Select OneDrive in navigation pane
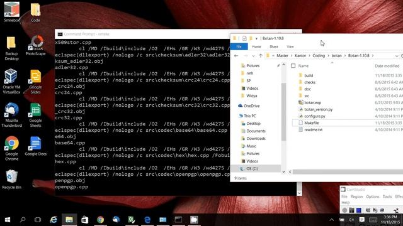403x226 pixels. click(x=249, y=106)
